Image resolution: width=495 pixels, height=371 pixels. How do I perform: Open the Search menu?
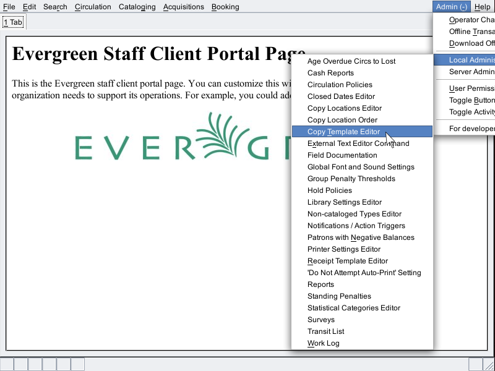click(x=55, y=7)
